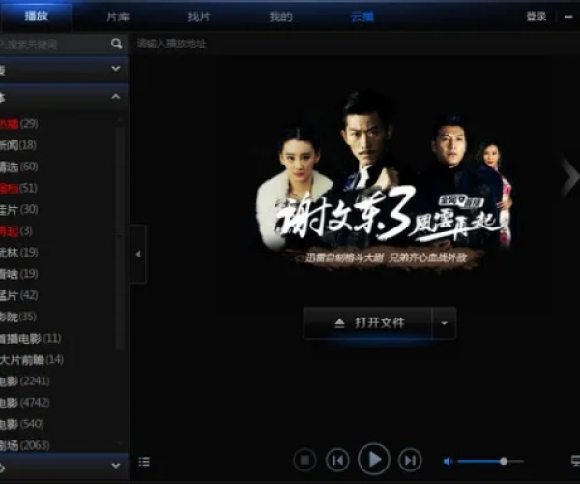580x484 pixels.
Task: Mute audio using the speaker icon
Action: [x=448, y=461]
